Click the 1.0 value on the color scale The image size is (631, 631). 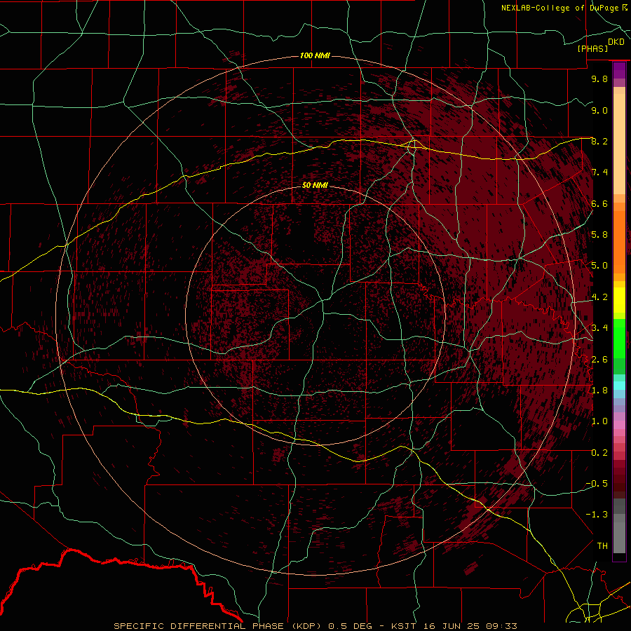[x=599, y=421]
